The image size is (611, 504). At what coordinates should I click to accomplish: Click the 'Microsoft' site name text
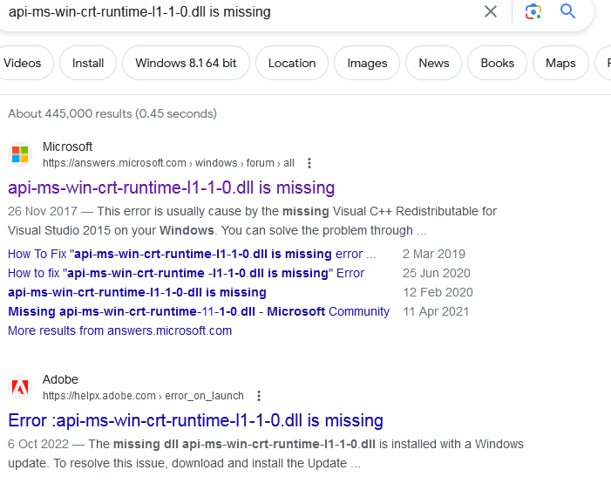[67, 146]
